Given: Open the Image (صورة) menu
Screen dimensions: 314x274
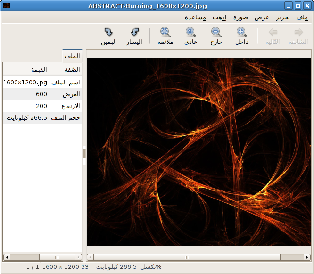Looking at the screenshot, I should tap(240, 17).
